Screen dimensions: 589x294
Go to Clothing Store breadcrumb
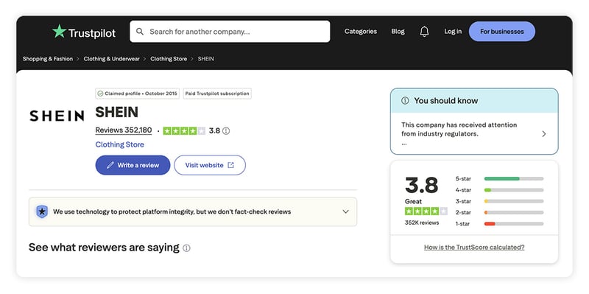(x=169, y=59)
